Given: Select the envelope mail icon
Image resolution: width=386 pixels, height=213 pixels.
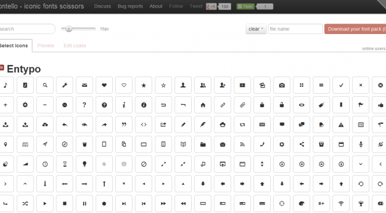Looking at the screenshot, I should tap(85, 85).
